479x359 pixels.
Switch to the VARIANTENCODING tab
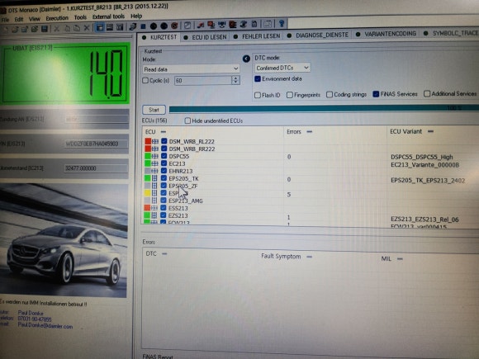pyautogui.click(x=387, y=34)
